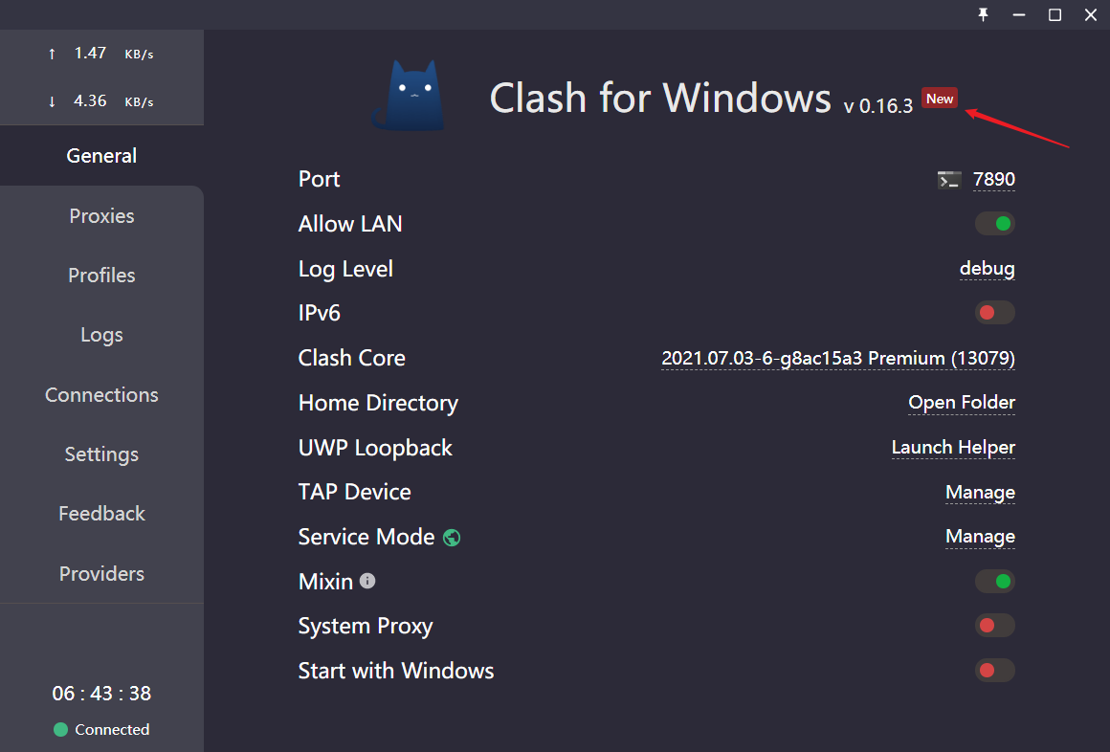Click the pin window icon in title bar
This screenshot has width=1110, height=752.
click(x=984, y=14)
